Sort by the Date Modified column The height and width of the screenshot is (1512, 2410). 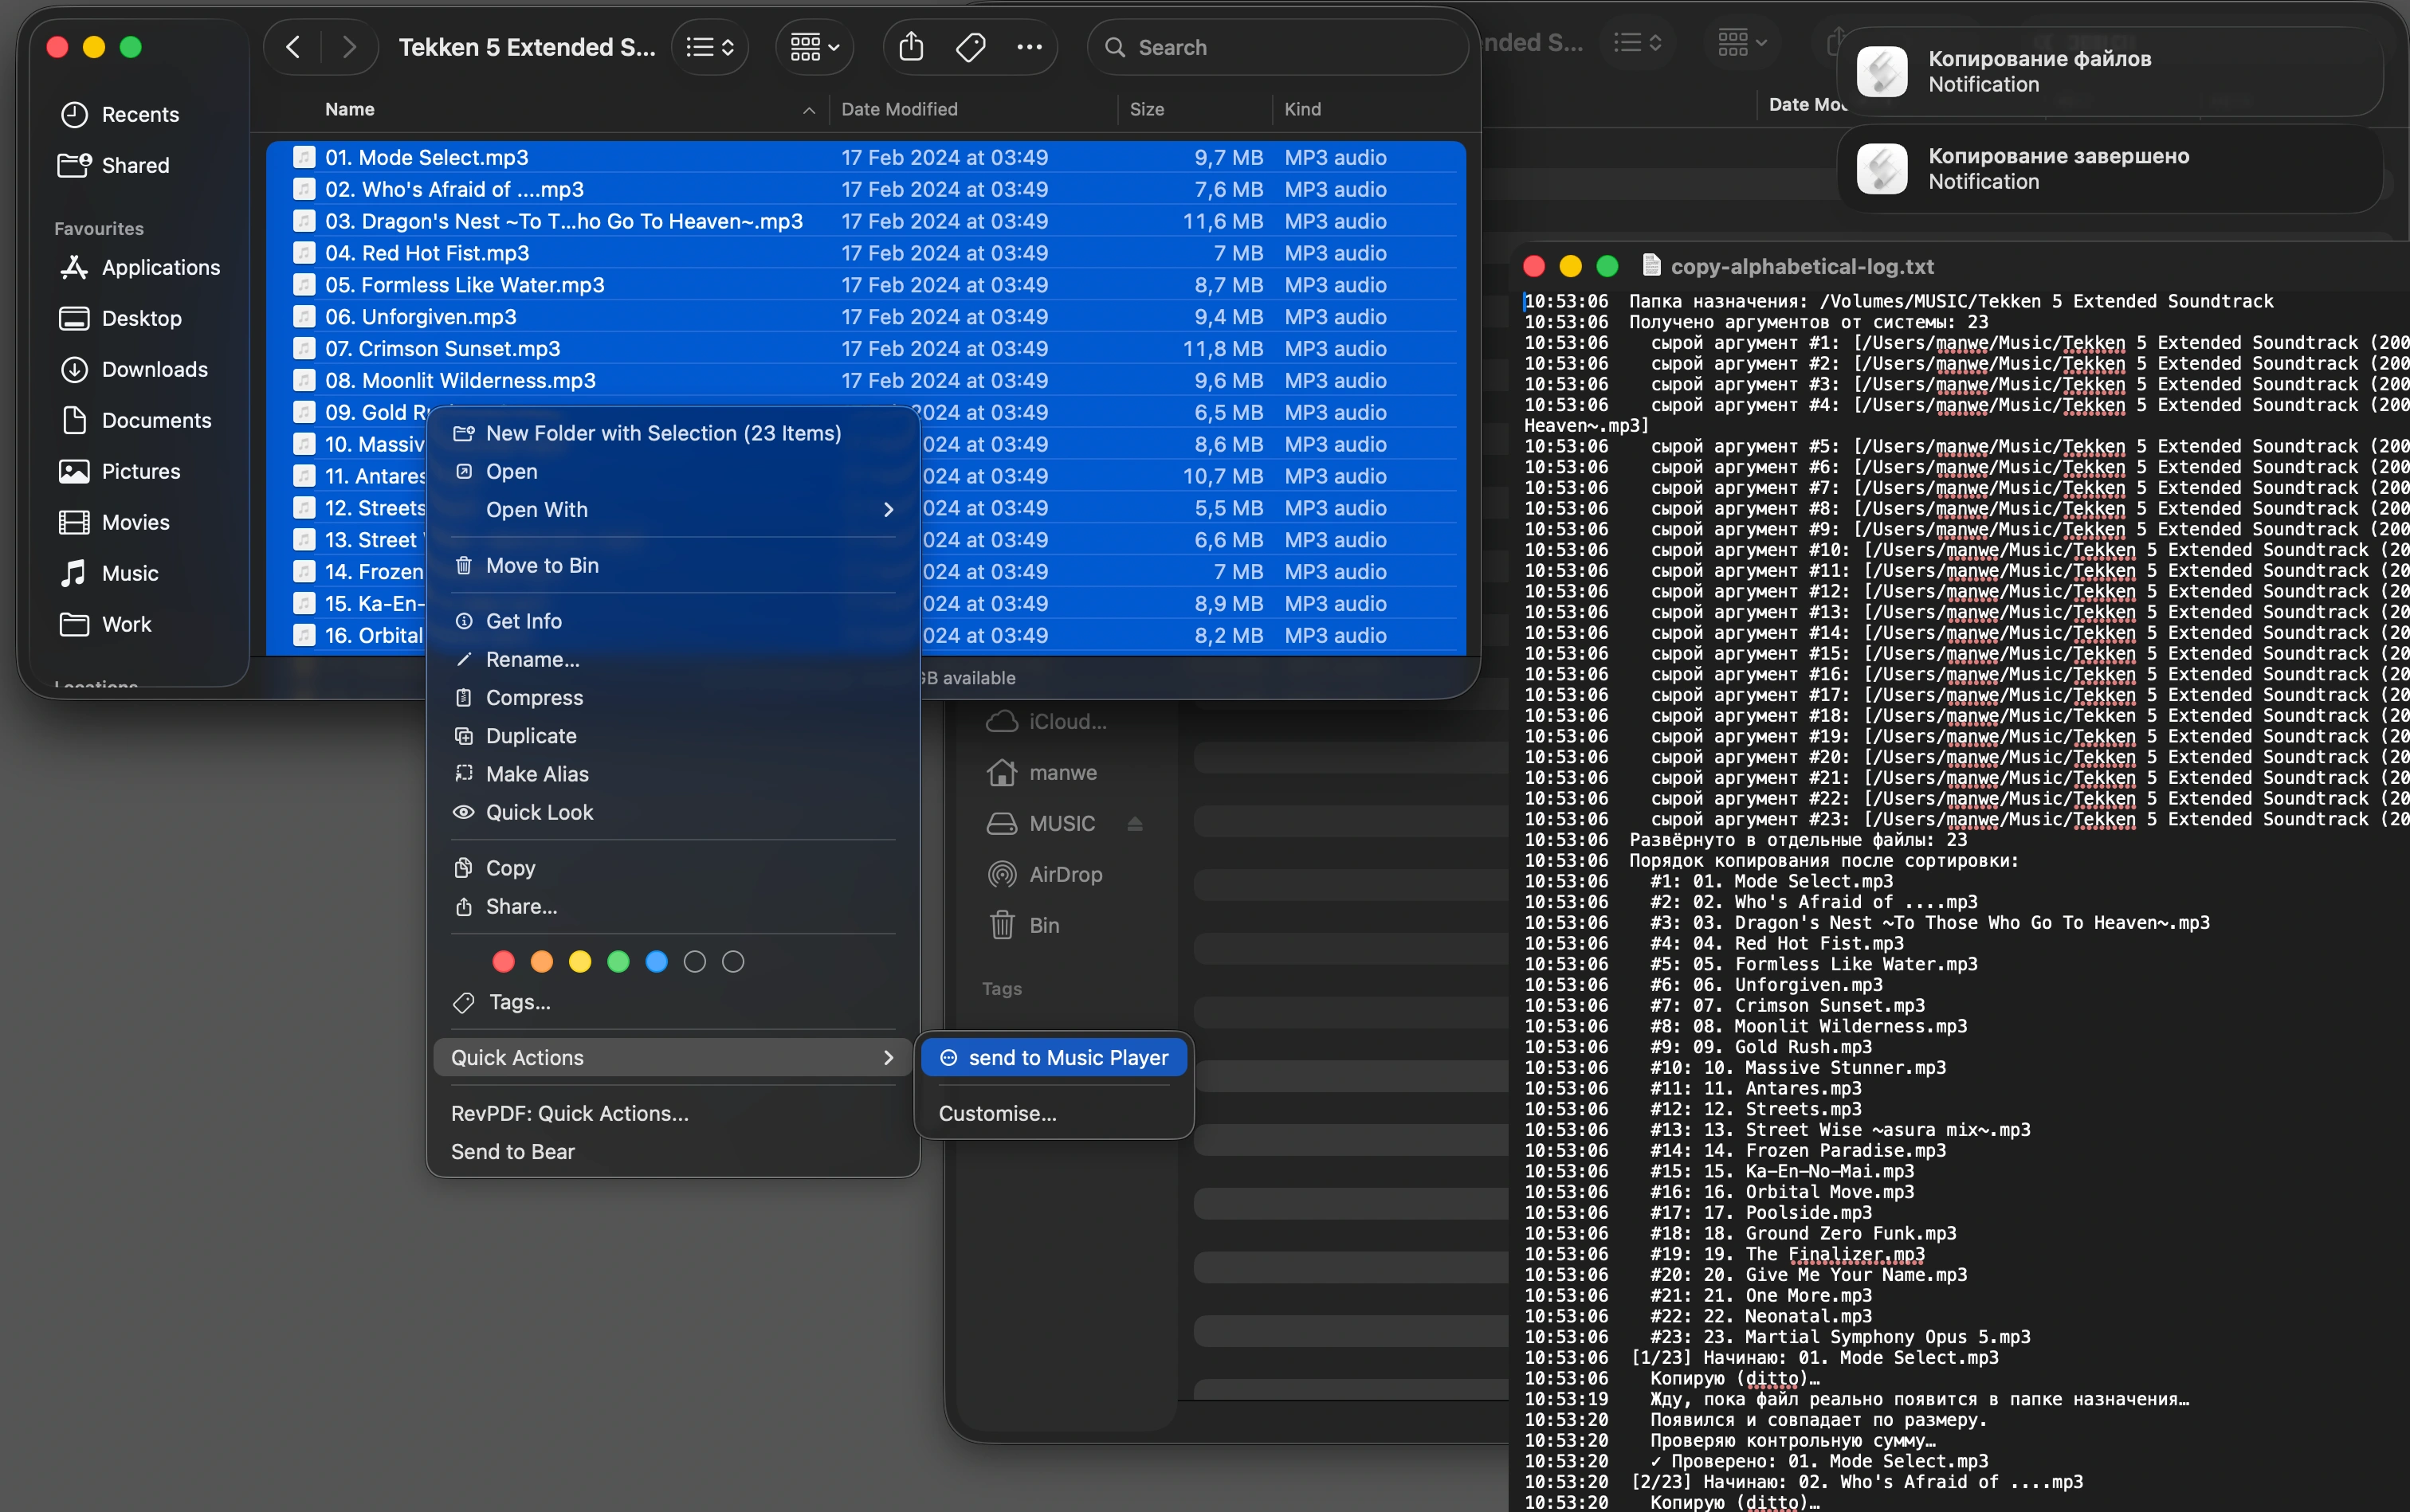[898, 109]
